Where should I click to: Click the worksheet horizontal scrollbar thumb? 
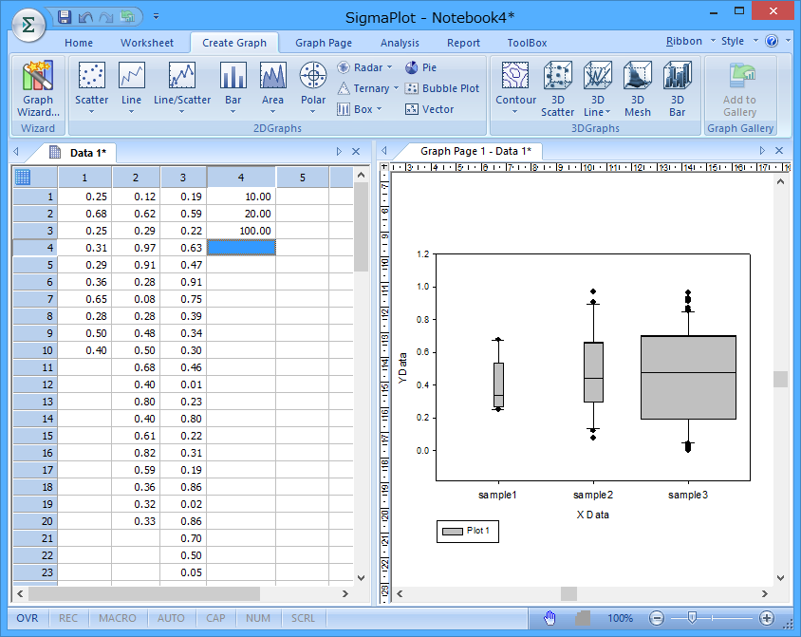point(144,593)
